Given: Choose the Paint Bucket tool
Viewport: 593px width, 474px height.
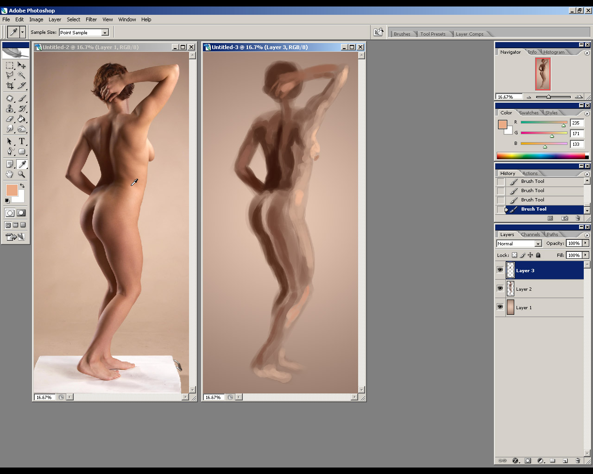Looking at the screenshot, I should click(x=21, y=119).
